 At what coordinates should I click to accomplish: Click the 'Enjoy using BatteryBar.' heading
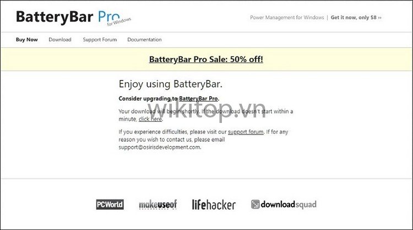(170, 84)
